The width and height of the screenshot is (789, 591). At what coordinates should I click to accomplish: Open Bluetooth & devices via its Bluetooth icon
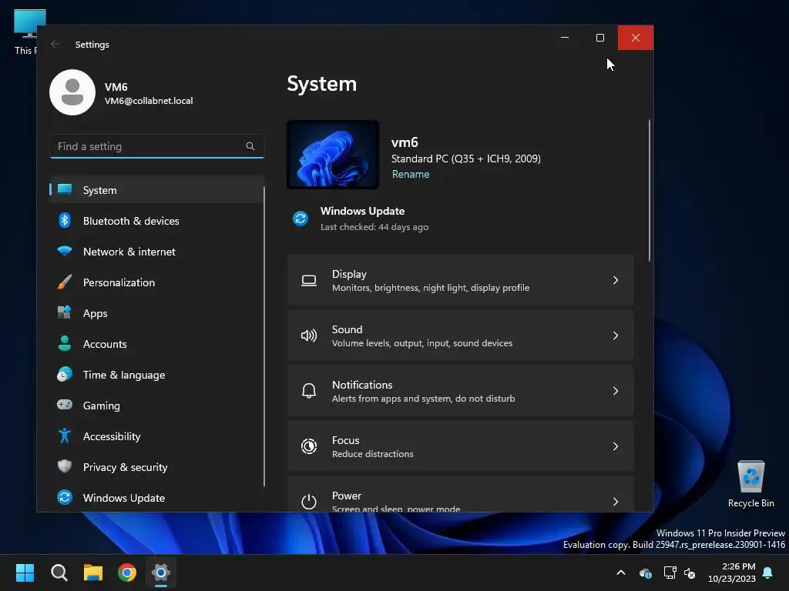point(65,221)
